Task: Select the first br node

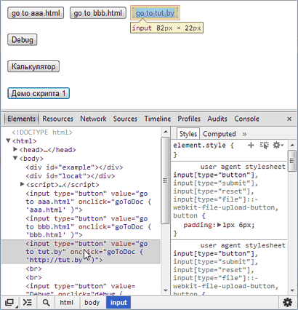Action: click(33, 269)
